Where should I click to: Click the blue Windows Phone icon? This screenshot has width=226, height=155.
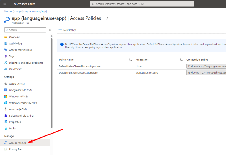pos(6,103)
